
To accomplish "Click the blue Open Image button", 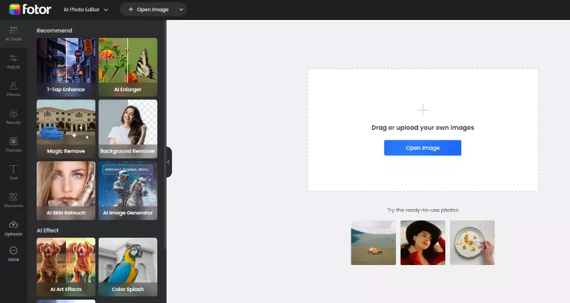I will click(422, 148).
